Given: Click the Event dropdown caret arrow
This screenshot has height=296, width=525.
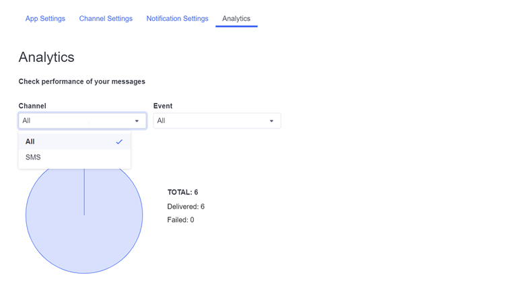Looking at the screenshot, I should [x=271, y=121].
